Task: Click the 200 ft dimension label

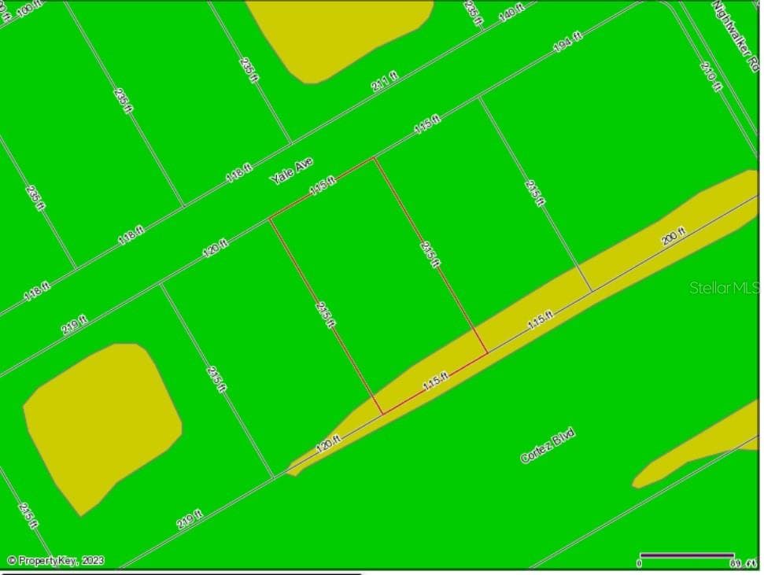Action: pyautogui.click(x=674, y=236)
